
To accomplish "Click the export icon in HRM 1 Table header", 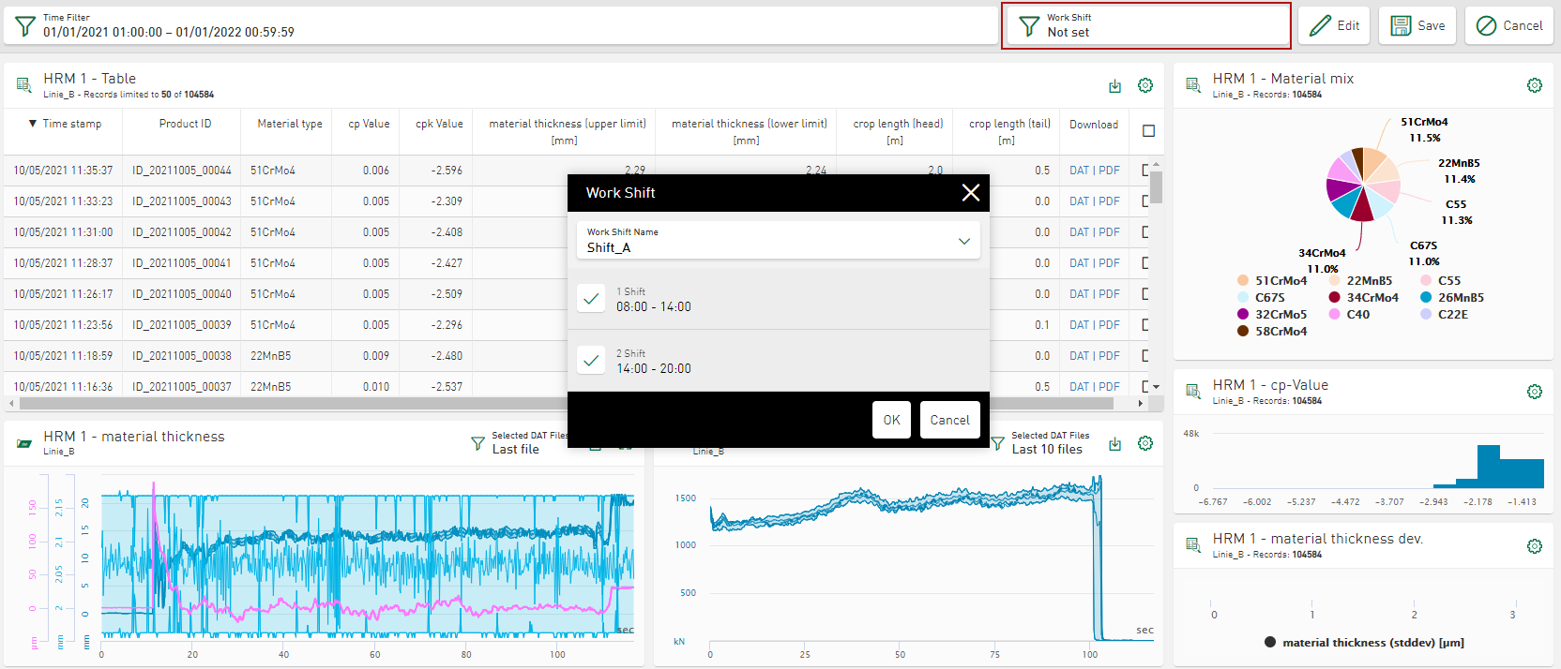I will coord(1114,86).
